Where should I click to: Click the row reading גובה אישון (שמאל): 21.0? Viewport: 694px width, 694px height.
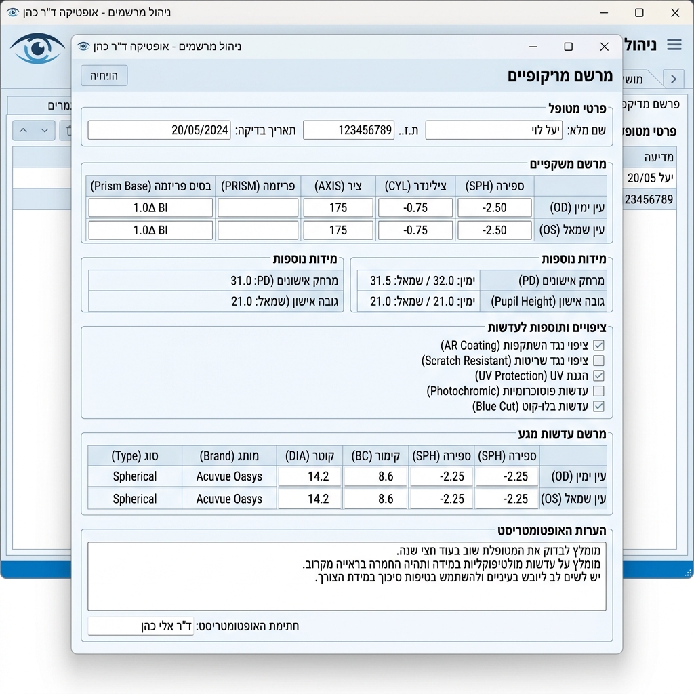coord(216,302)
